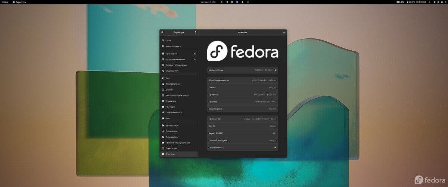Image resolution: width=448 pixels, height=187 pixels.
Task: Open Сетевые учётные записи section
Action: [x=178, y=65]
